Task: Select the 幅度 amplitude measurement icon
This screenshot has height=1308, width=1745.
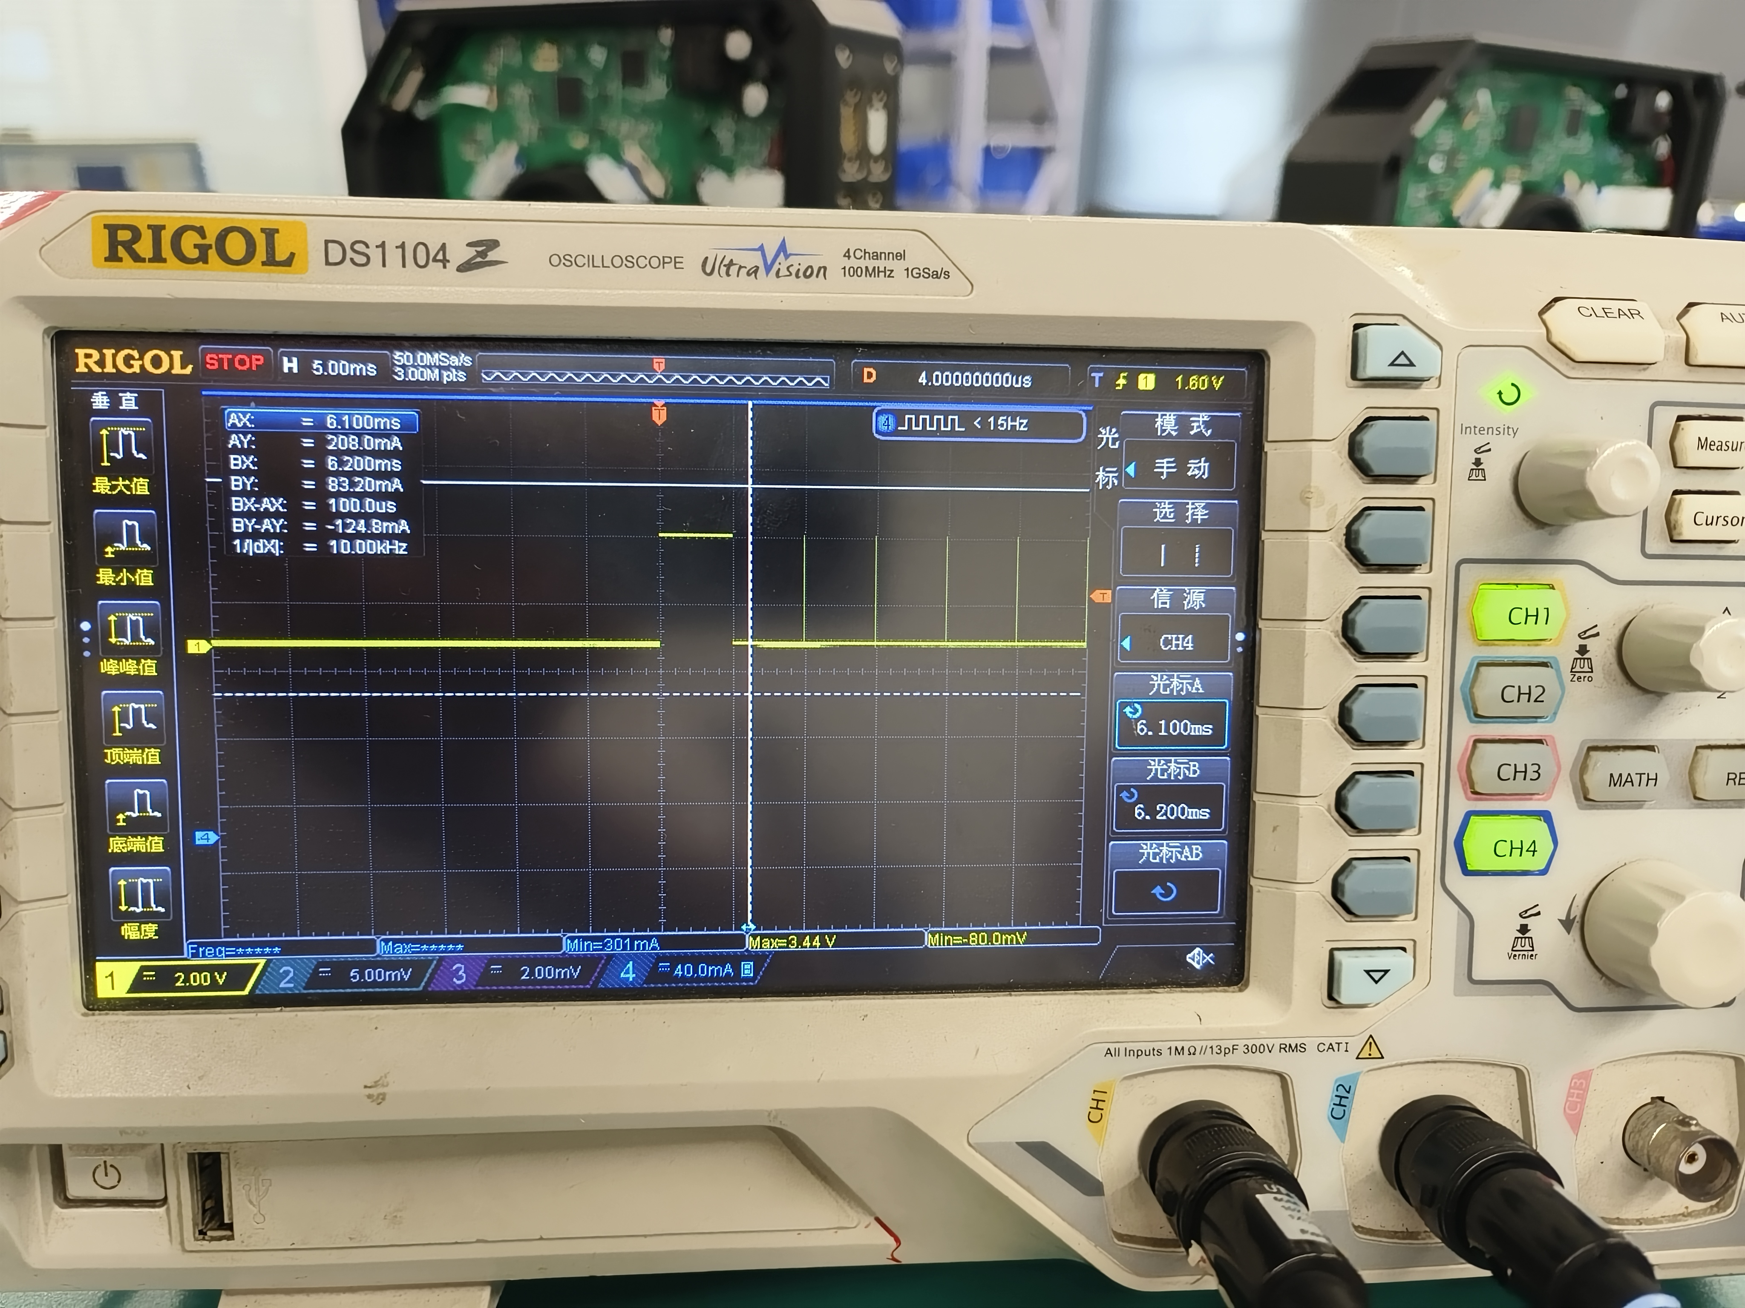Action: (x=140, y=895)
